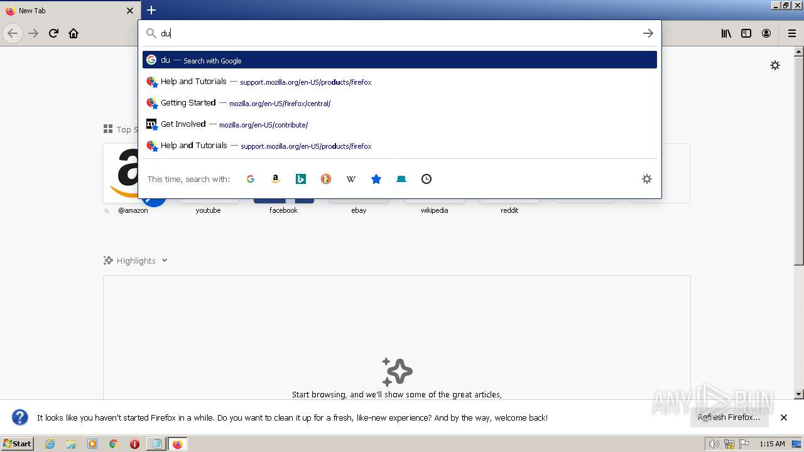Close the New Tab tab
Screen dimensions: 804x452
pyautogui.click(x=130, y=11)
